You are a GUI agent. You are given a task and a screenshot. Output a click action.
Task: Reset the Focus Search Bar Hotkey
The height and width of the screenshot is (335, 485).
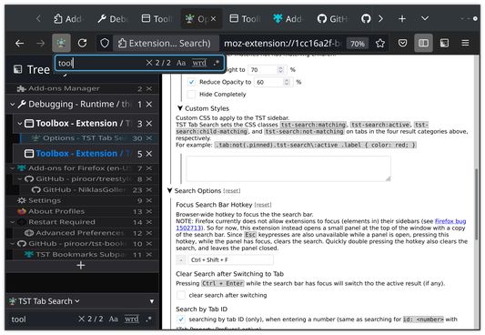[x=263, y=205]
